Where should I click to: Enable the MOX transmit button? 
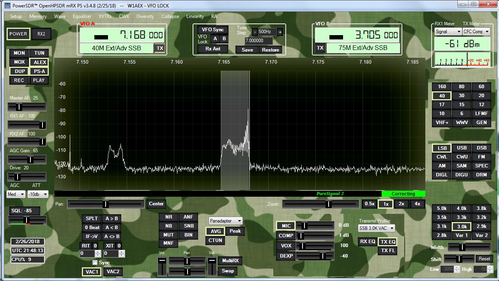[x=19, y=62]
